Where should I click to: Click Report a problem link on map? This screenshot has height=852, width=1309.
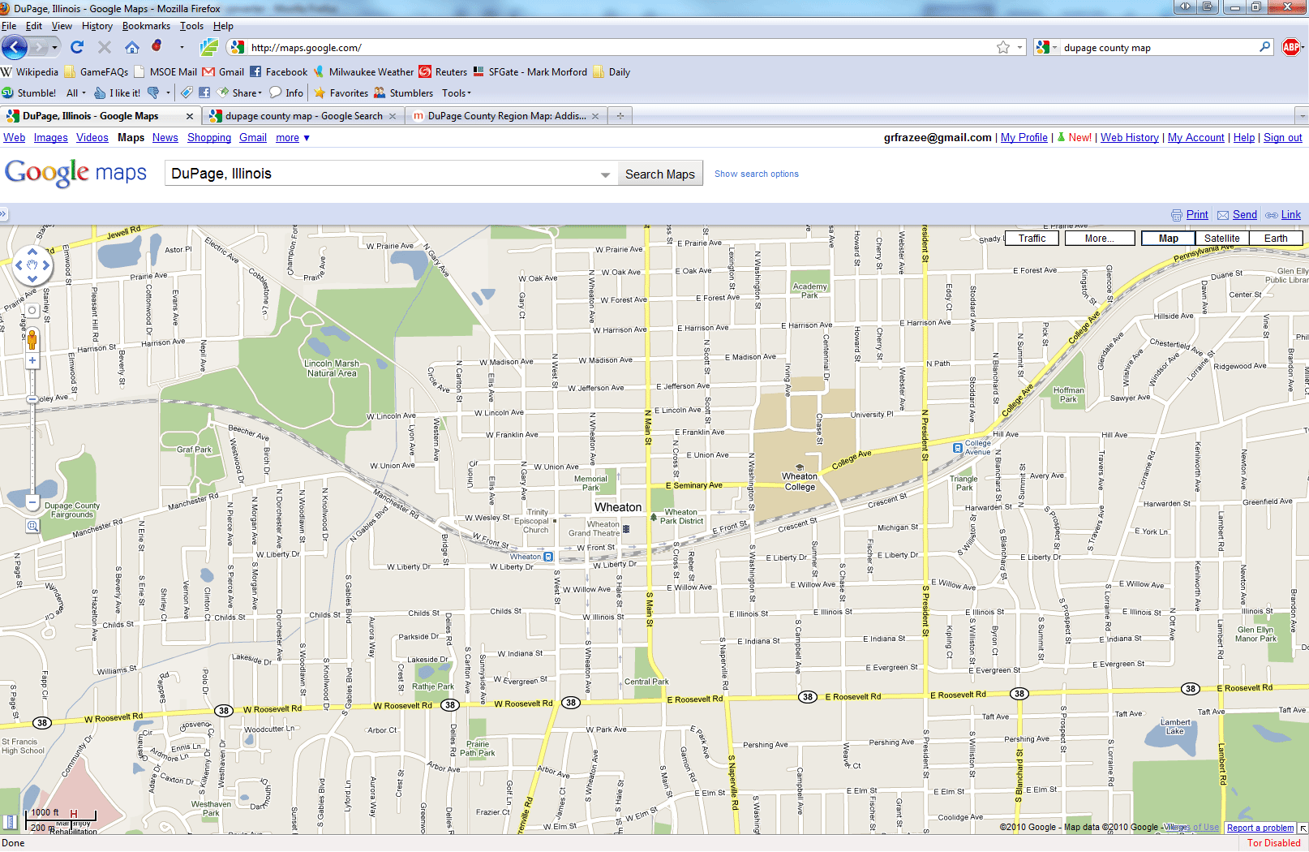1260,828
